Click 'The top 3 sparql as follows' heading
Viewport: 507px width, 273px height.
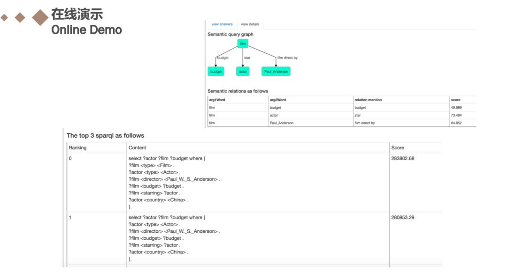[x=106, y=135]
